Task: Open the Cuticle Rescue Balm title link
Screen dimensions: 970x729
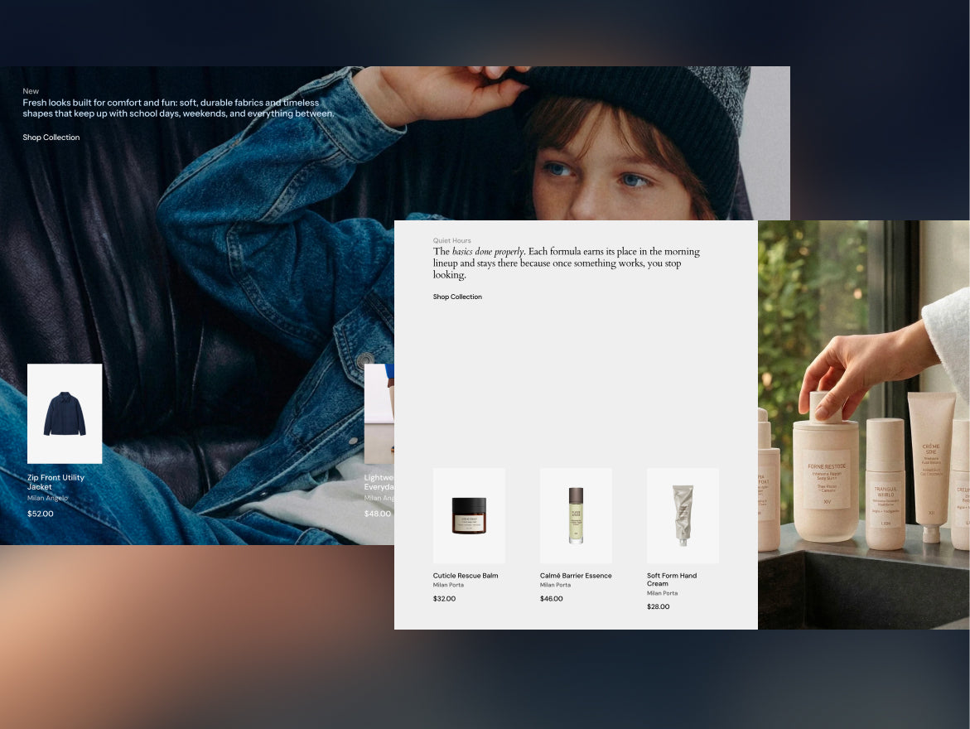Action: point(466,576)
